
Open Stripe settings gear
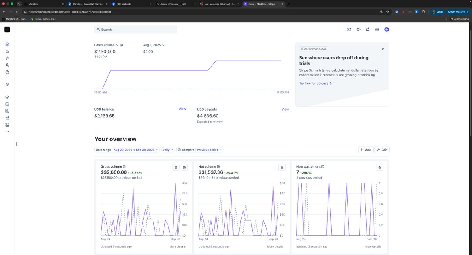point(377,30)
